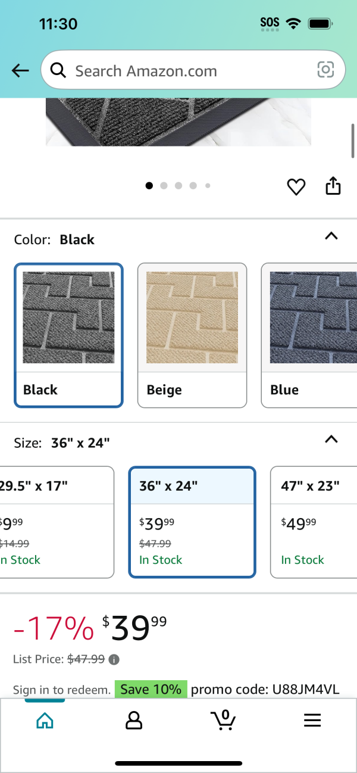This screenshot has height=773, width=357.
Task: Choose the 29.5" x 17" size option
Action: click(57, 522)
